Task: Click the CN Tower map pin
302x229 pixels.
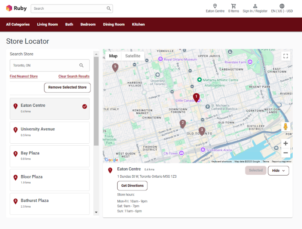Action: tap(181, 153)
